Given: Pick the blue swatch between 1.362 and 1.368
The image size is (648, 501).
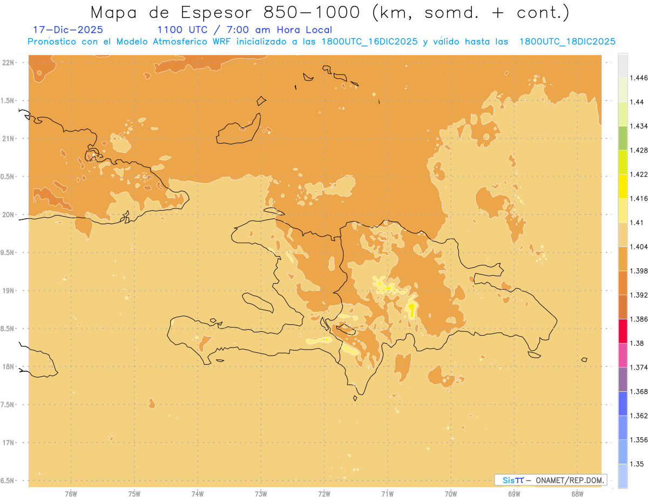Looking at the screenshot, I should pyautogui.click(x=623, y=404).
